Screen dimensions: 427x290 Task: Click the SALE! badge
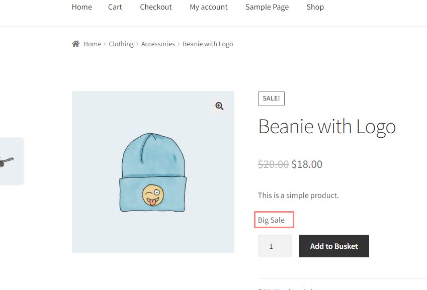pos(271,99)
